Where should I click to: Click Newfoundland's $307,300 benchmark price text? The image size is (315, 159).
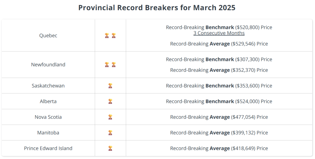point(219,60)
